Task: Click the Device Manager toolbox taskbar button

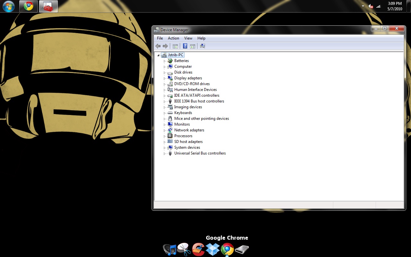Action: point(48,6)
